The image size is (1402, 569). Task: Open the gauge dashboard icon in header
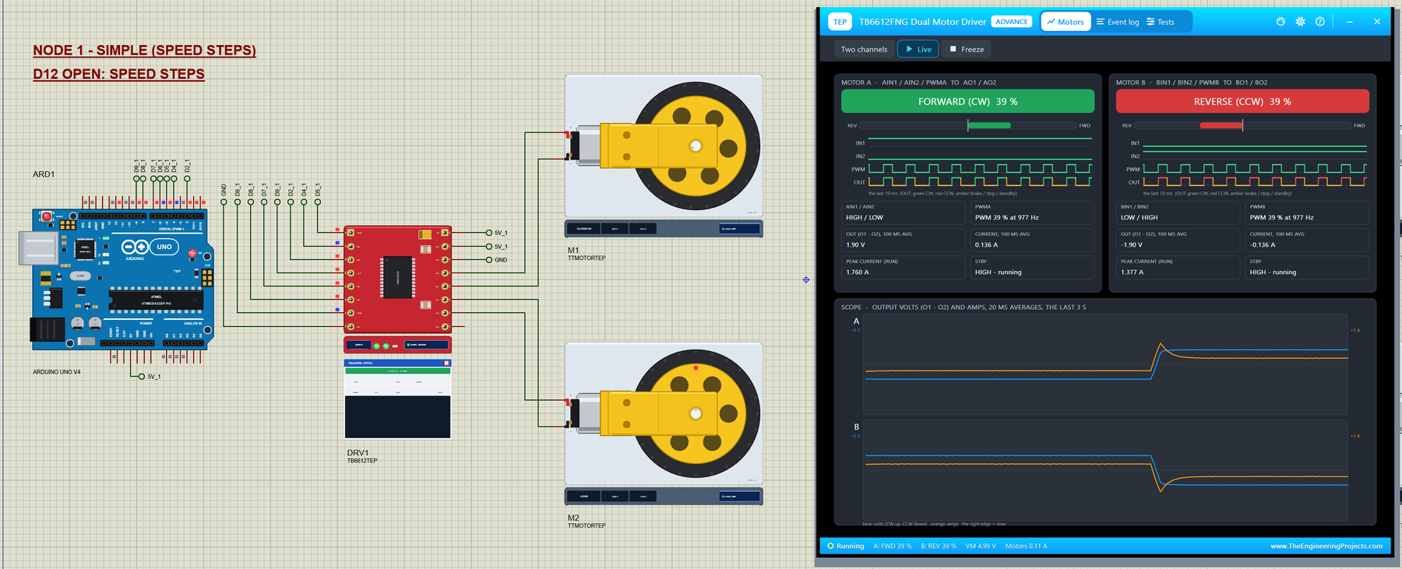(x=1280, y=22)
